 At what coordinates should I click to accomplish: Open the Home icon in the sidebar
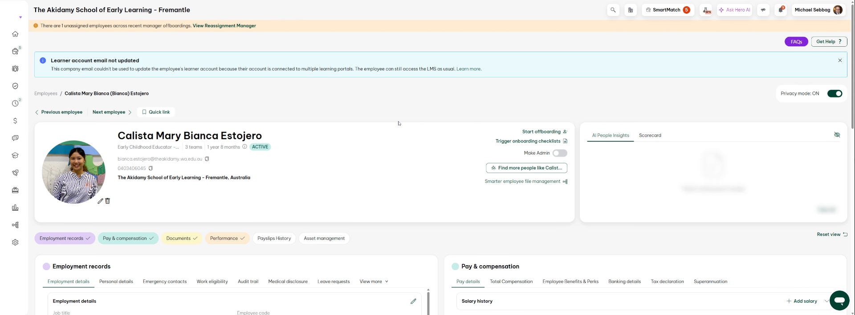click(15, 34)
